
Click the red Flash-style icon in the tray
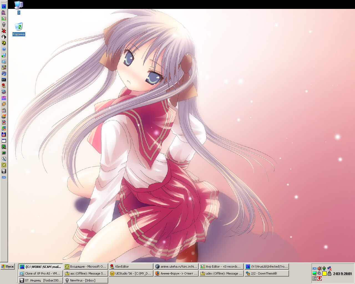(319, 278)
